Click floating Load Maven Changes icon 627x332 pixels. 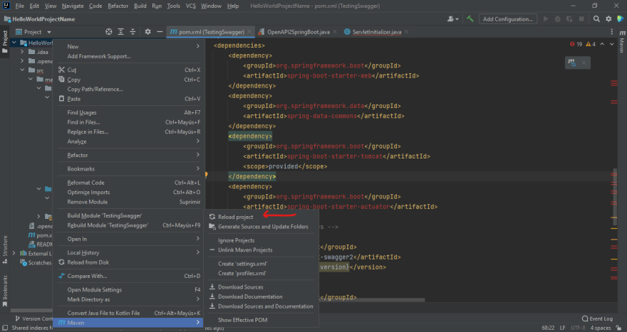pyautogui.click(x=572, y=63)
